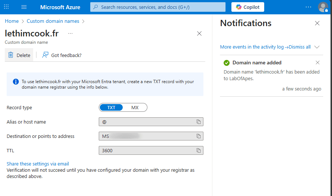Switch record type to MX
This screenshot has width=332, height=196.
coord(135,107)
